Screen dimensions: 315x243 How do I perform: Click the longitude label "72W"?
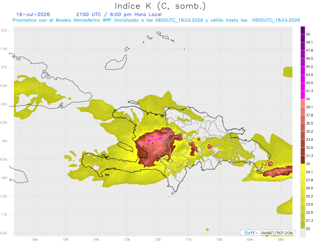(157, 240)
